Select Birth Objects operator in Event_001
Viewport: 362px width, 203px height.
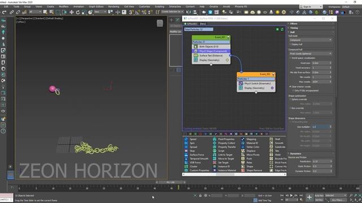pos(211,46)
